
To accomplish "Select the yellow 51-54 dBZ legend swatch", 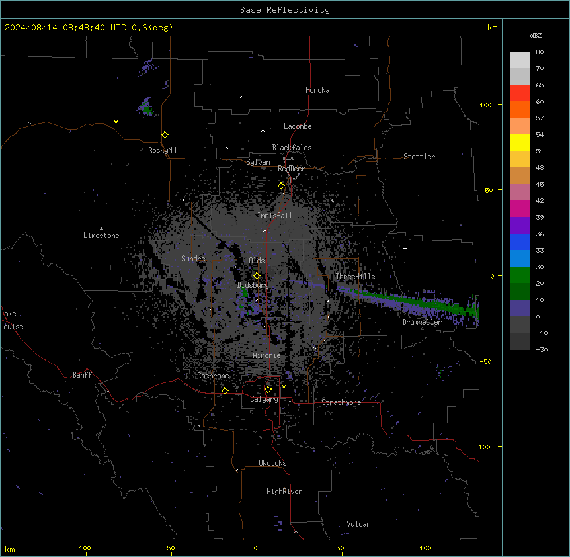I will point(520,143).
